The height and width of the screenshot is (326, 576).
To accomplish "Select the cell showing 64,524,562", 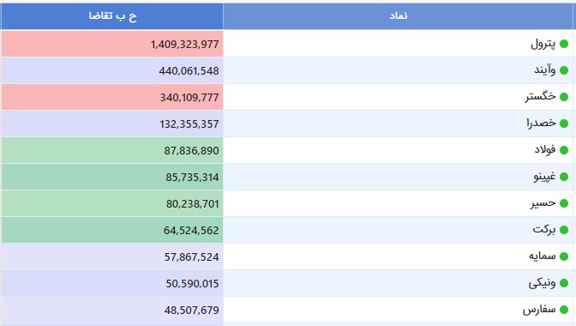I will 112,230.
